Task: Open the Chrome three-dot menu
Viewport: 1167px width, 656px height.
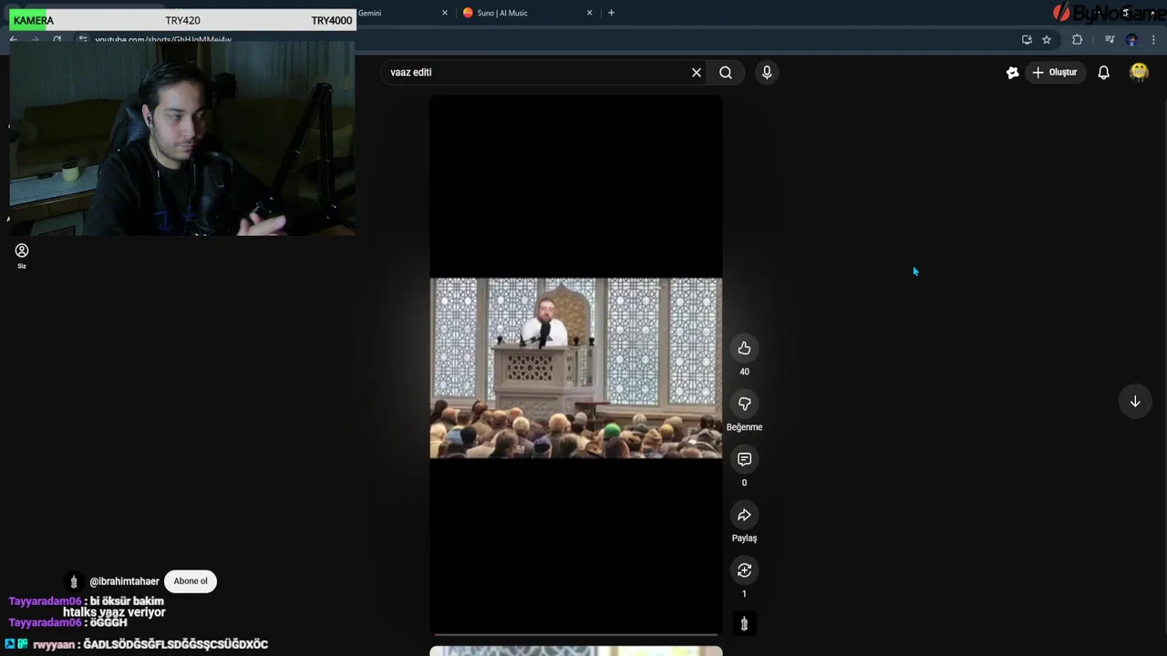Action: (1154, 39)
